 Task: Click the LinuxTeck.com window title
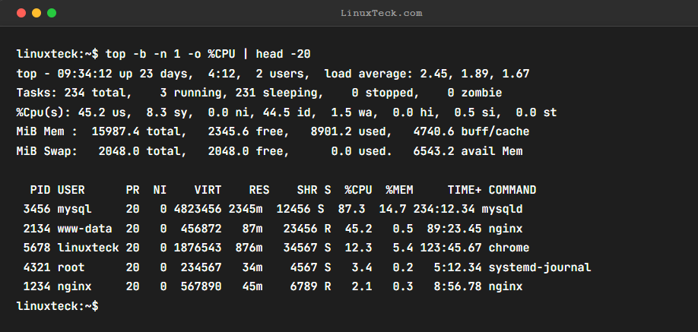[x=382, y=13]
